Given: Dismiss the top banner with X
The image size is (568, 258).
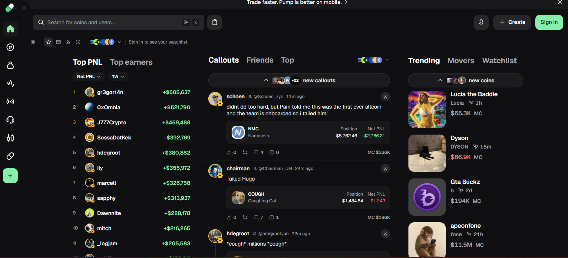Looking at the screenshot, I should click(560, 2).
